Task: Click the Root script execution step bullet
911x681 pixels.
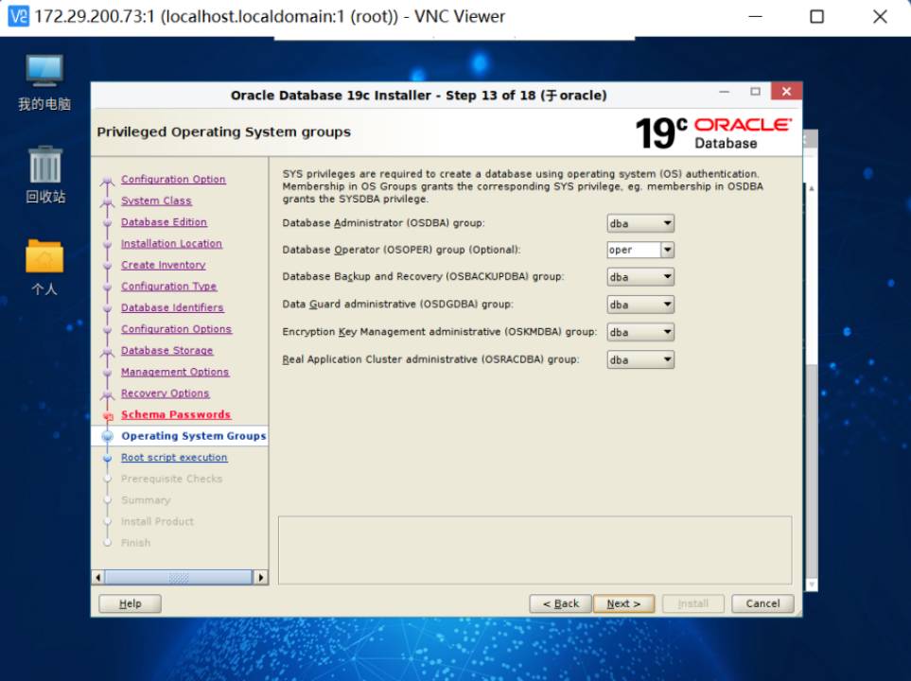Action: pos(107,458)
